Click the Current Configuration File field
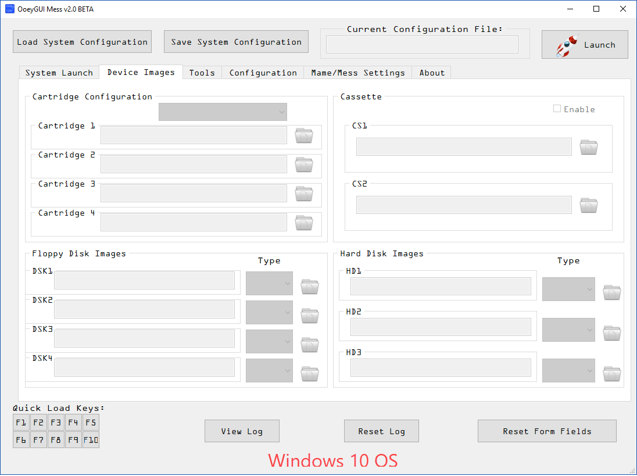Image resolution: width=637 pixels, height=476 pixels. point(422,45)
